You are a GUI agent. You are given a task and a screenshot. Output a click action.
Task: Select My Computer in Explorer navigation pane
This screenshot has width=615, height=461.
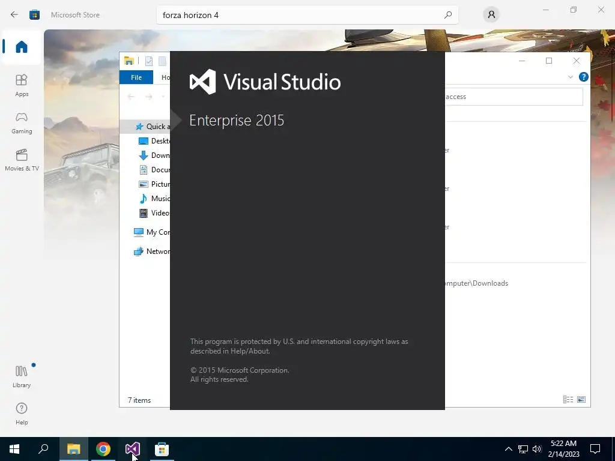pyautogui.click(x=152, y=232)
